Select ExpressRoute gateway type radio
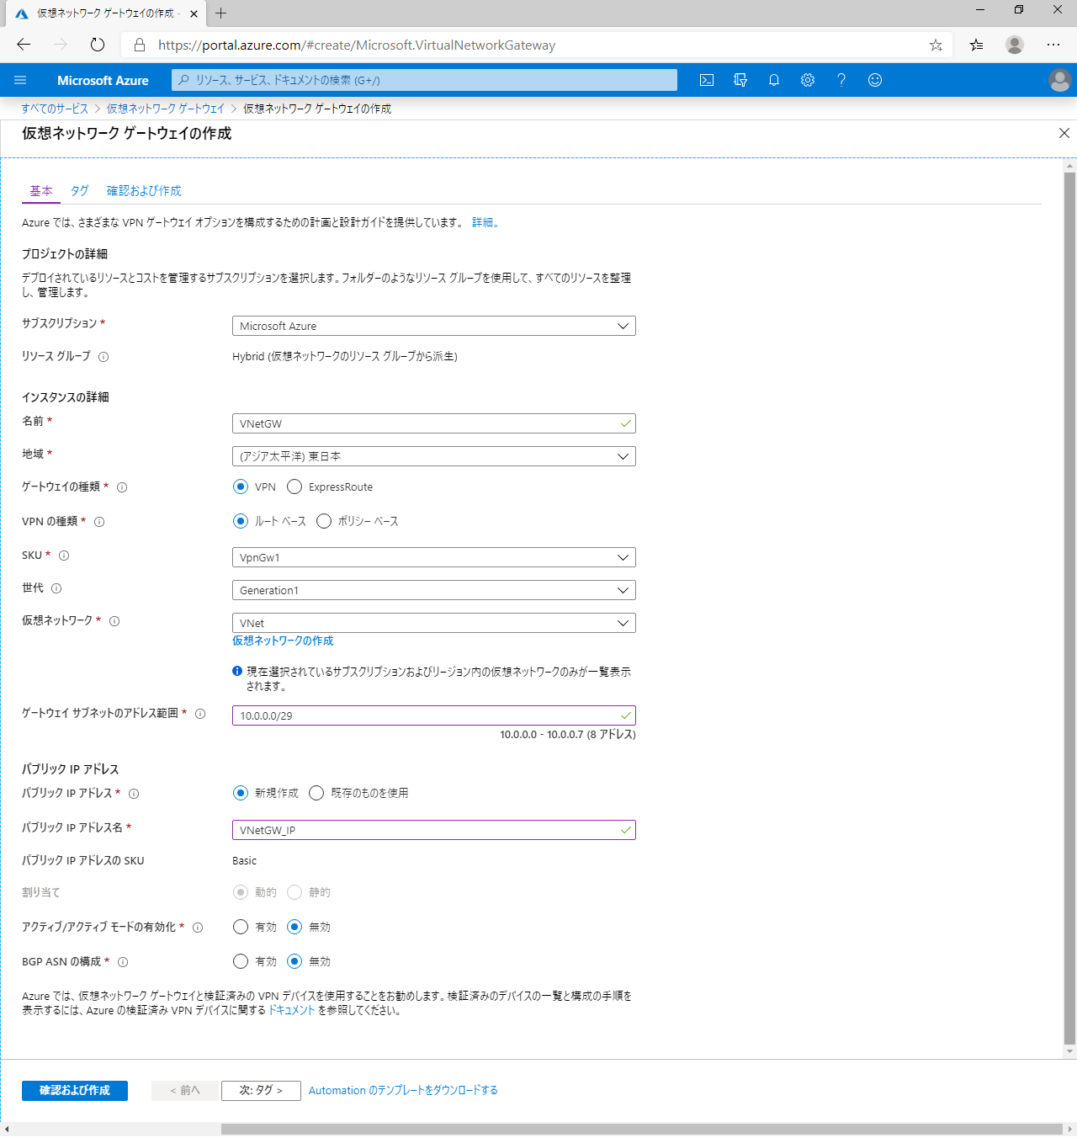Image resolution: width=1077 pixels, height=1138 pixels. click(294, 487)
